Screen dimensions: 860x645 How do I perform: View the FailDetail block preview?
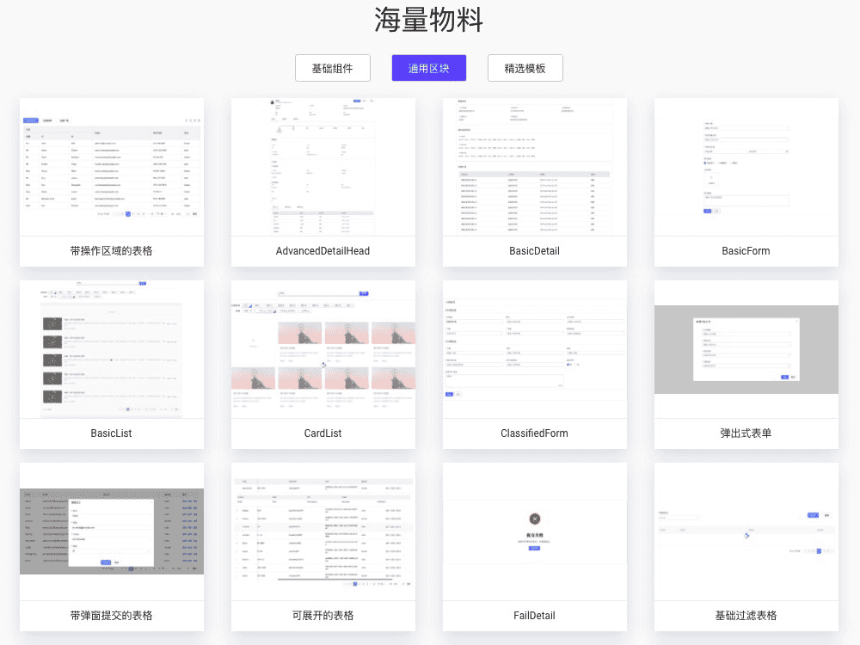pyautogui.click(x=534, y=532)
